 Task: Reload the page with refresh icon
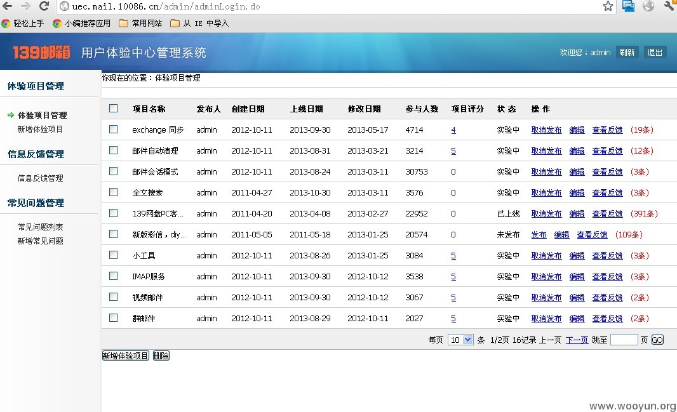pyautogui.click(x=44, y=6)
